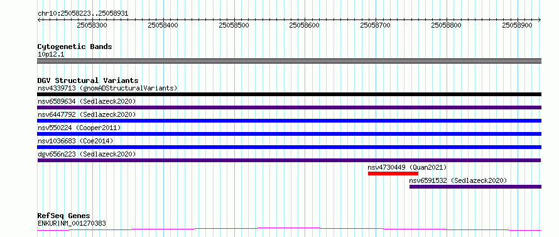Click variant label nsv6447792 (Sedlazeck2020)
The image size is (559, 237).
[x=87, y=114]
